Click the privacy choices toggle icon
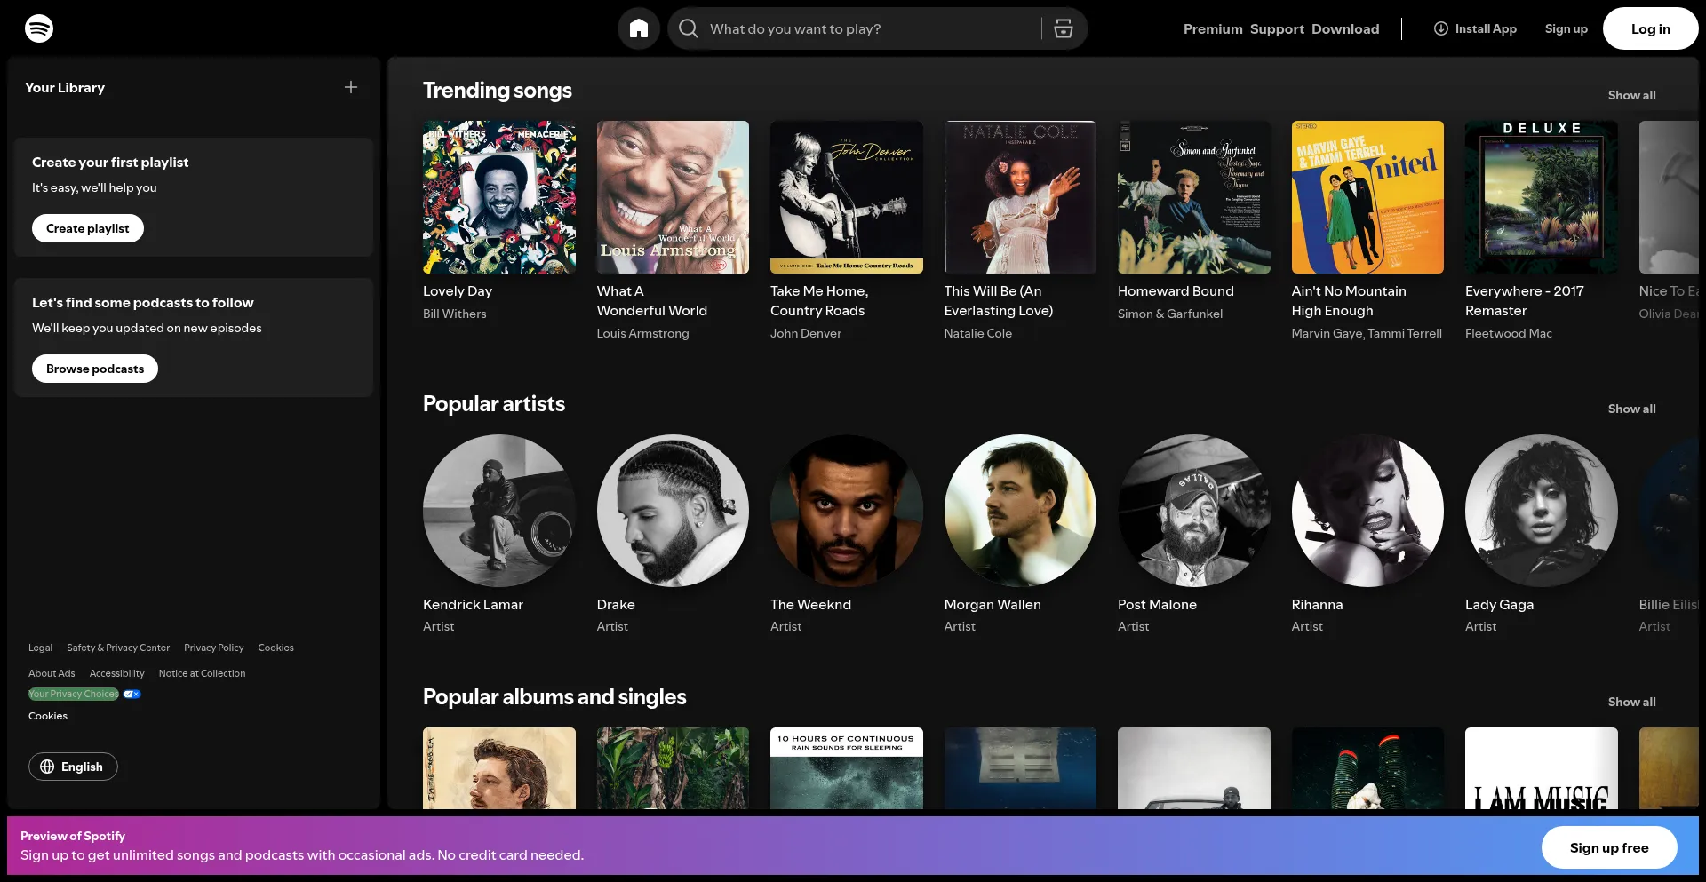This screenshot has width=1706, height=882. tap(132, 694)
